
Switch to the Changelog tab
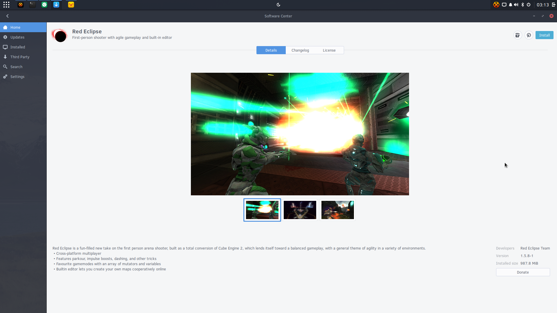click(300, 50)
